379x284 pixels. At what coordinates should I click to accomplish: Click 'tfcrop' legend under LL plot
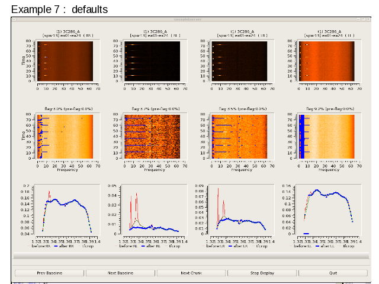pos(346,246)
